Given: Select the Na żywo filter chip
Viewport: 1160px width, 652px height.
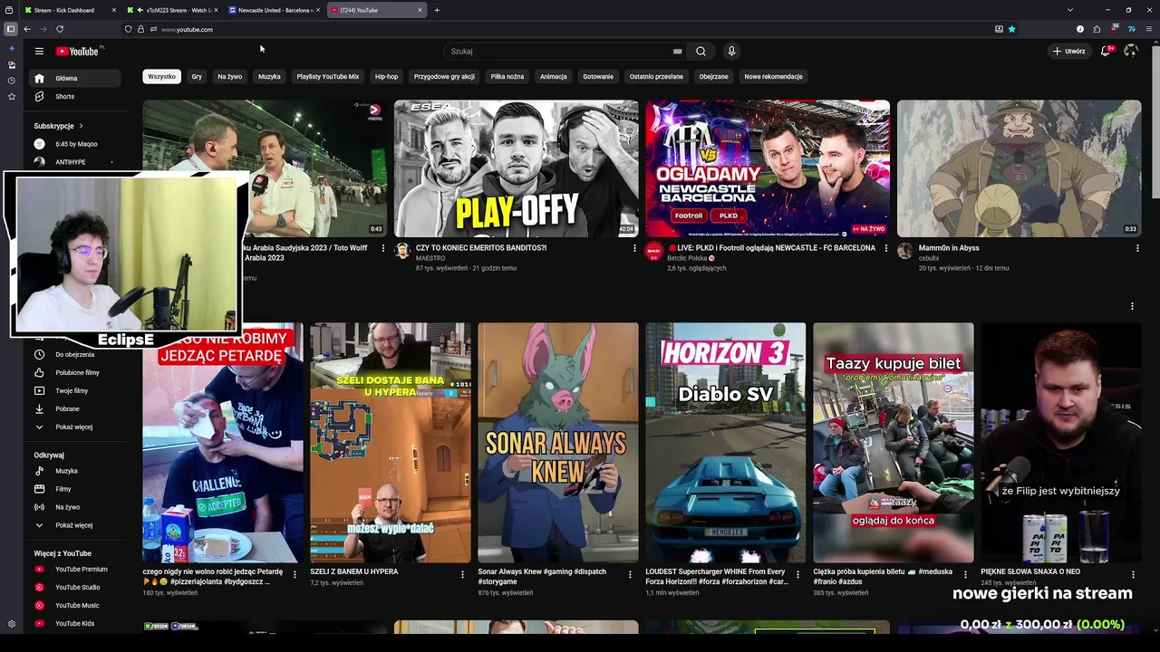Looking at the screenshot, I should pos(230,77).
